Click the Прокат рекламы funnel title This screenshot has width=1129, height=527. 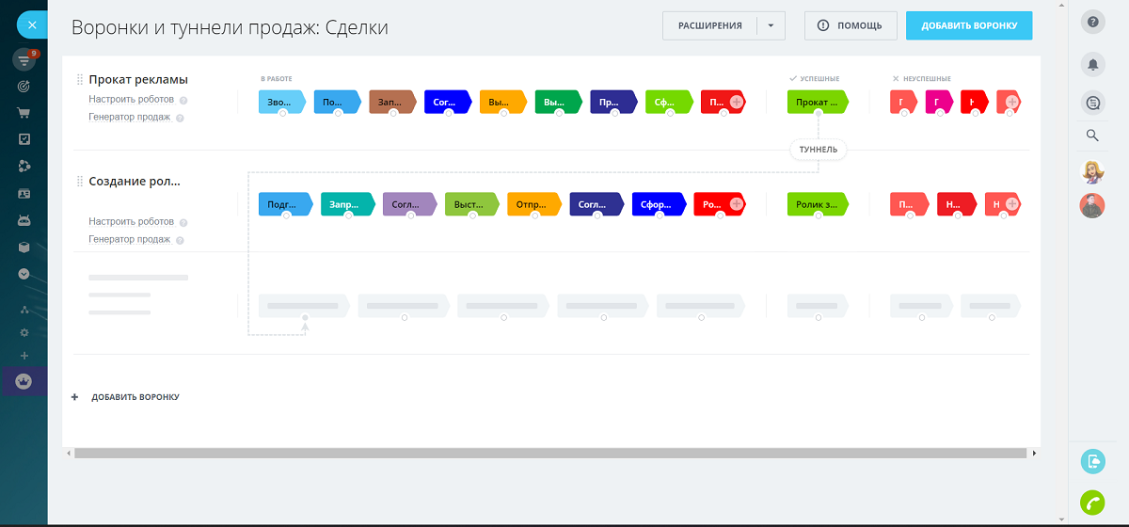coord(138,79)
